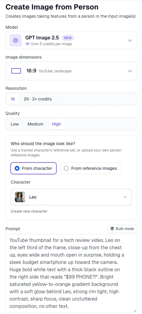
Task: Click the Character label above Leo
Action: (x=21, y=182)
